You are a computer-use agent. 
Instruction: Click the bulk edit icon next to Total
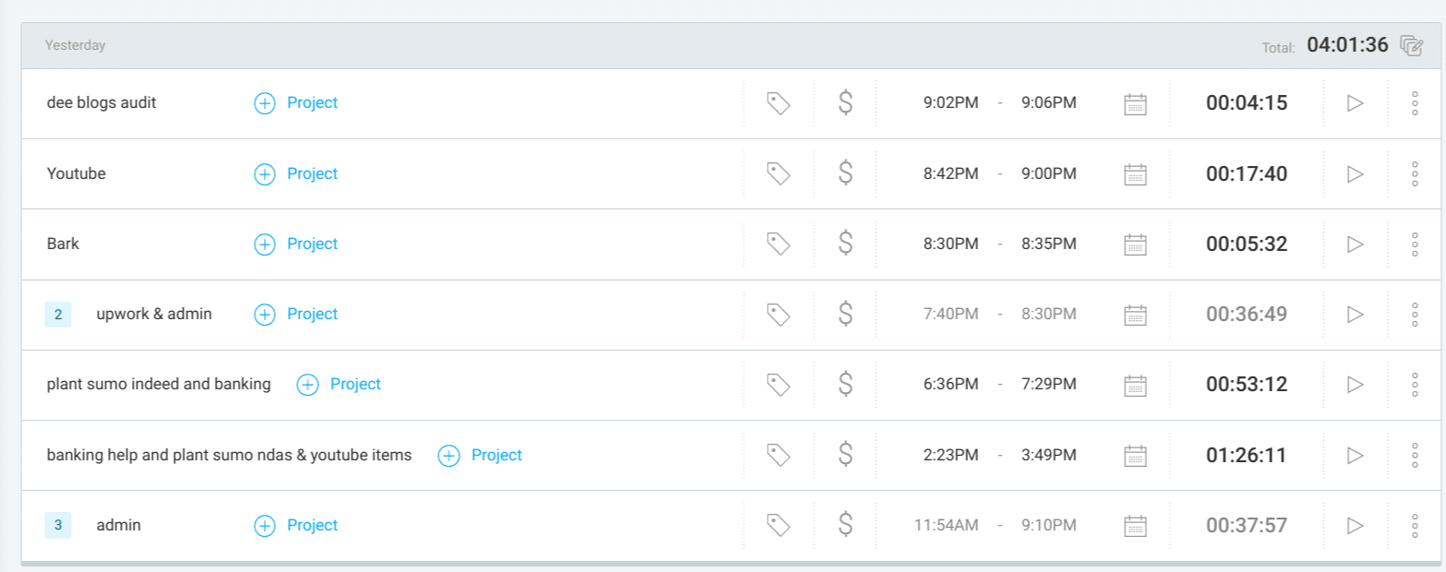pos(1411,45)
